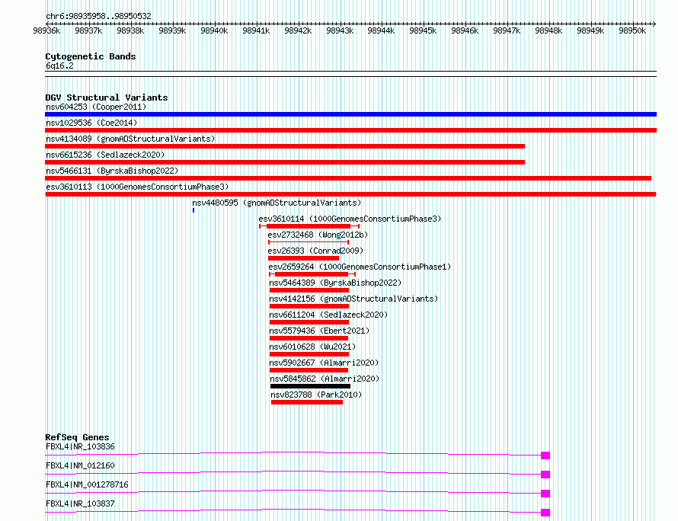
Task: Click the 98950k ruler tick label
Action: pyautogui.click(x=632, y=30)
